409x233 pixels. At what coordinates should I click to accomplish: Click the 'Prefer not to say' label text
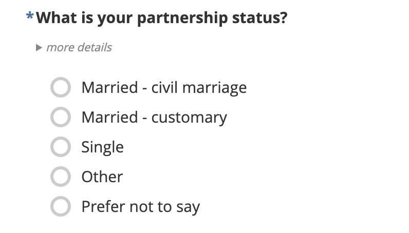(x=141, y=207)
